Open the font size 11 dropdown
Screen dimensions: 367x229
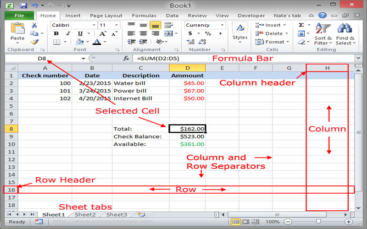(117, 25)
